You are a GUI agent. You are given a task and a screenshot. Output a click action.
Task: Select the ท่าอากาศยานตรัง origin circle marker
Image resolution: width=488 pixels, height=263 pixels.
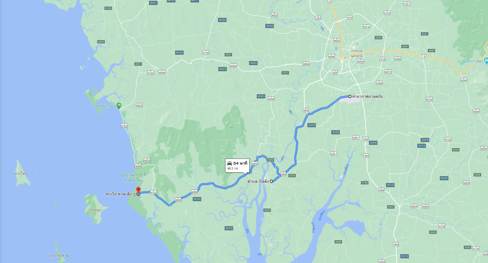[350, 96]
